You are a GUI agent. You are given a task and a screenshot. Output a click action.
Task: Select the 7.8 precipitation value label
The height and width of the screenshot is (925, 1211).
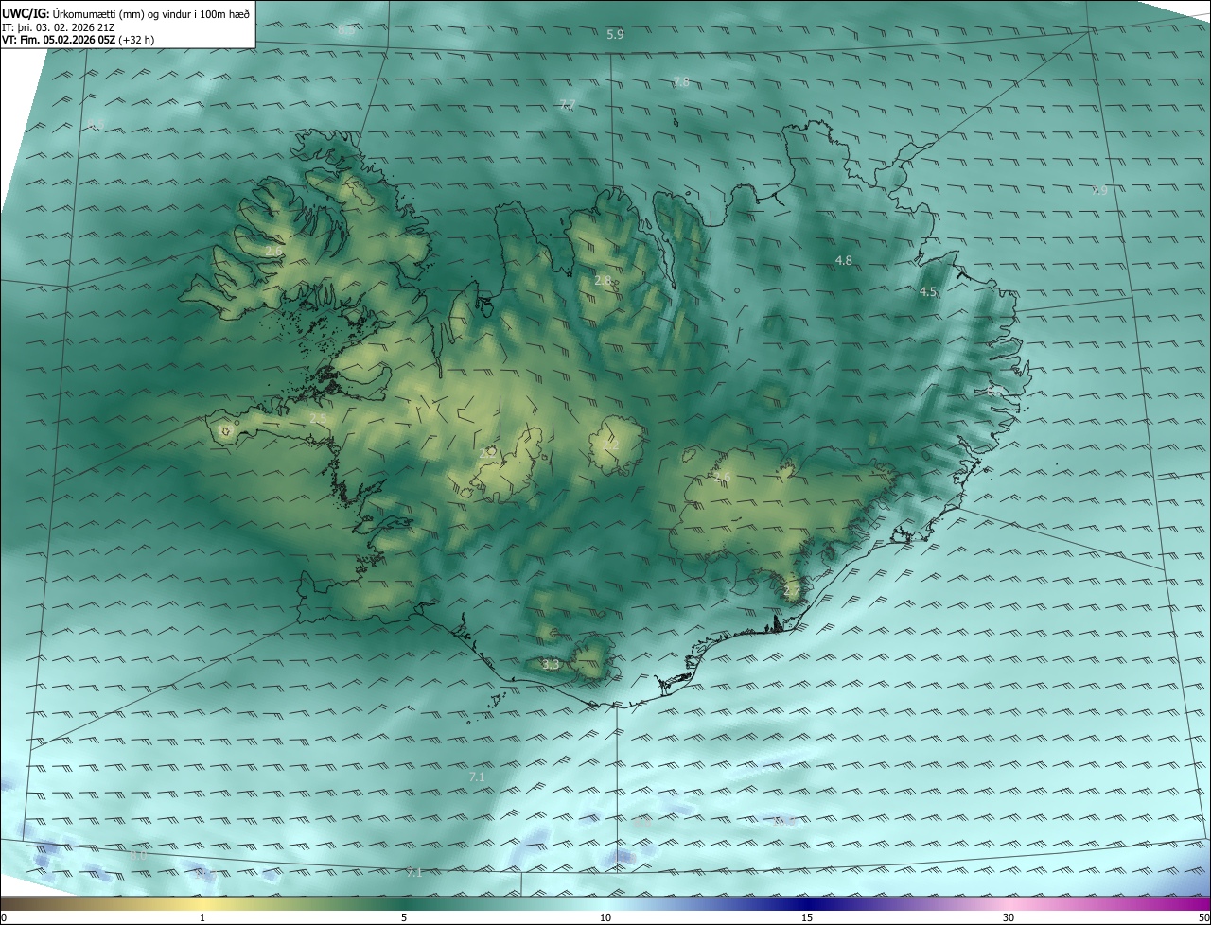click(x=681, y=82)
